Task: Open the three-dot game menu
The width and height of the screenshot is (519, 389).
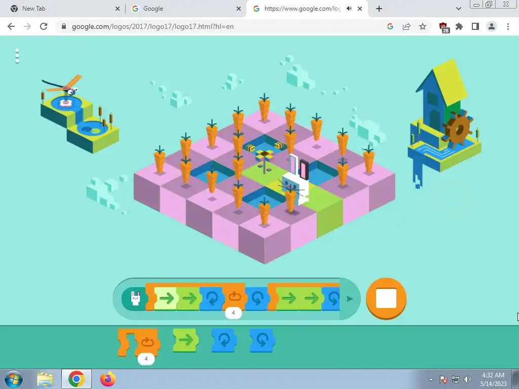Action: (17, 56)
